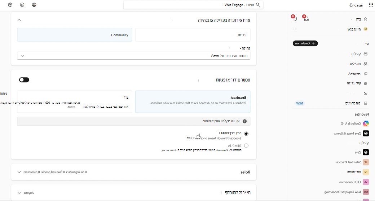Click the לוח מחוונים dashboard icon
This screenshot has height=201, width=375.
pos(365,103)
